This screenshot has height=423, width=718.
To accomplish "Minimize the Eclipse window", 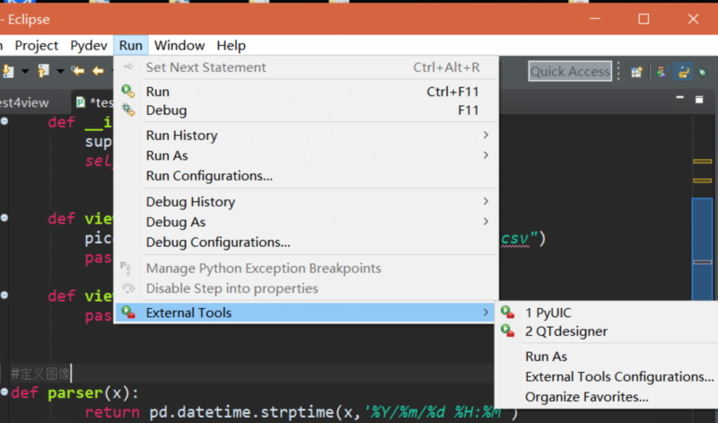I will (595, 19).
